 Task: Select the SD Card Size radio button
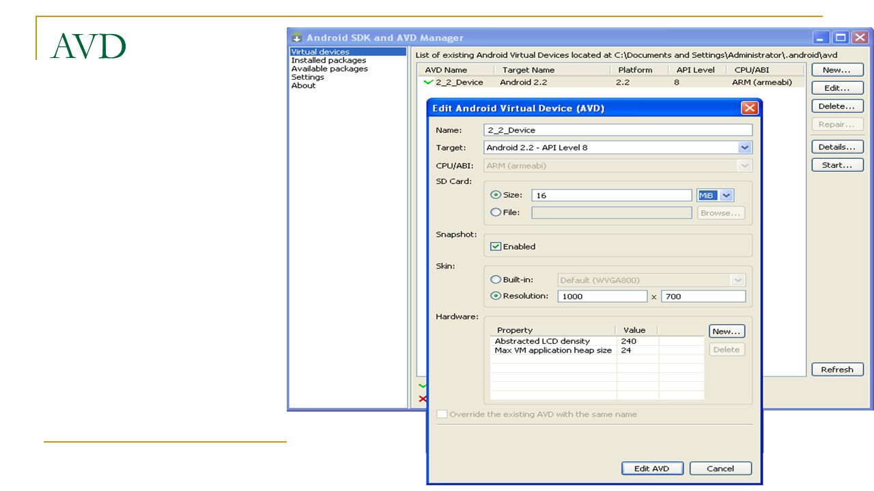click(496, 195)
